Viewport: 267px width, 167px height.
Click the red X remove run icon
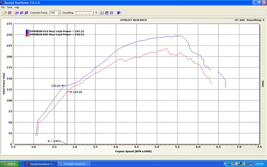pyautogui.click(x=10, y=13)
